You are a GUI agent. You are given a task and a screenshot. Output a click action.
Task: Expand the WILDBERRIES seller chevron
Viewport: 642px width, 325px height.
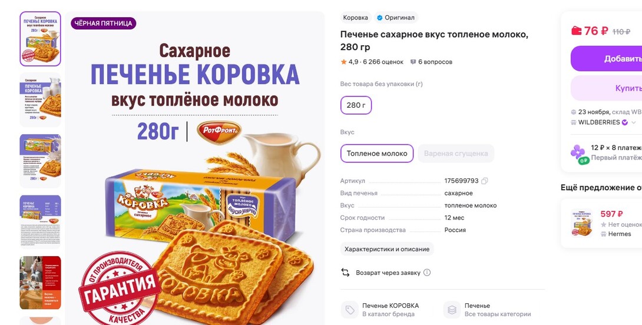click(634, 122)
